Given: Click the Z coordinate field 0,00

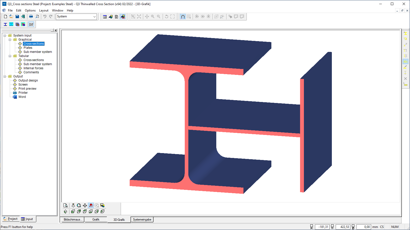Looking at the screenshot, I should tap(363, 227).
